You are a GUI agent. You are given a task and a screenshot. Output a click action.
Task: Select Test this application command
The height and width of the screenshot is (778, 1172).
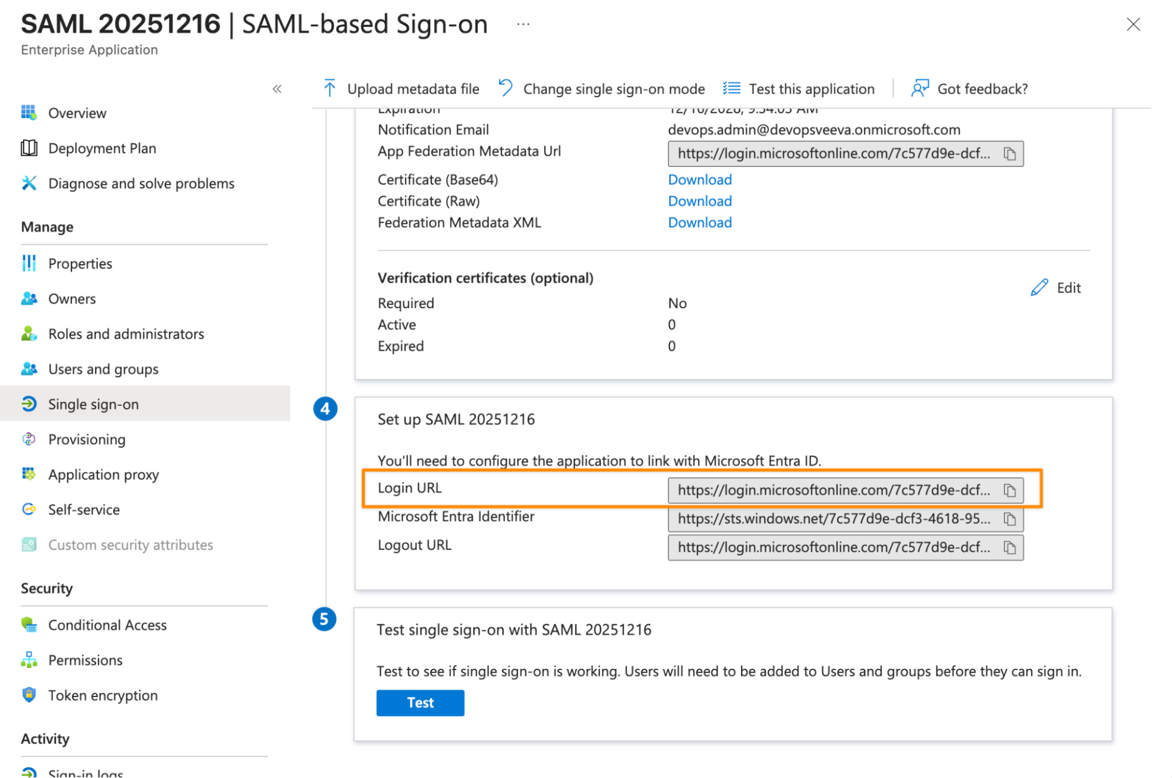pos(811,89)
